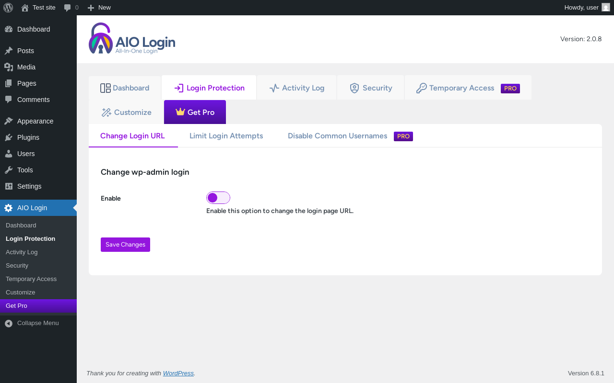Screen dimensions: 614x383
Task: Click the Dashboard tab layout icon
Action: [106, 88]
